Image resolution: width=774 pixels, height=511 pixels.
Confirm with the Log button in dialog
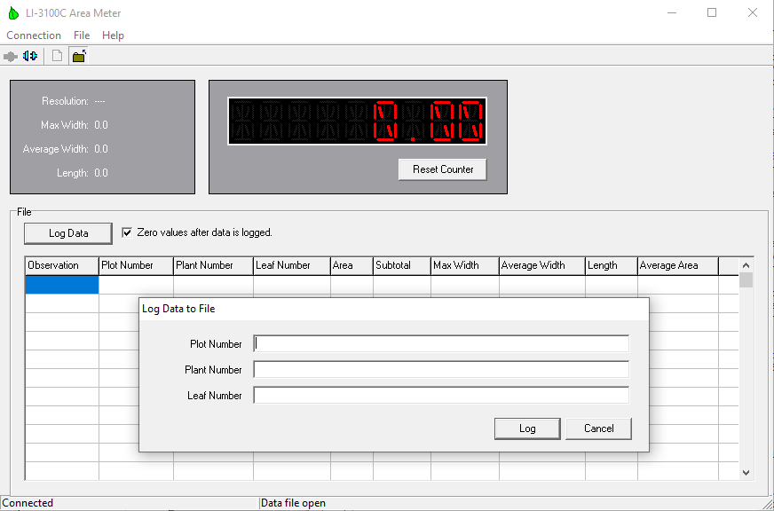click(x=527, y=428)
